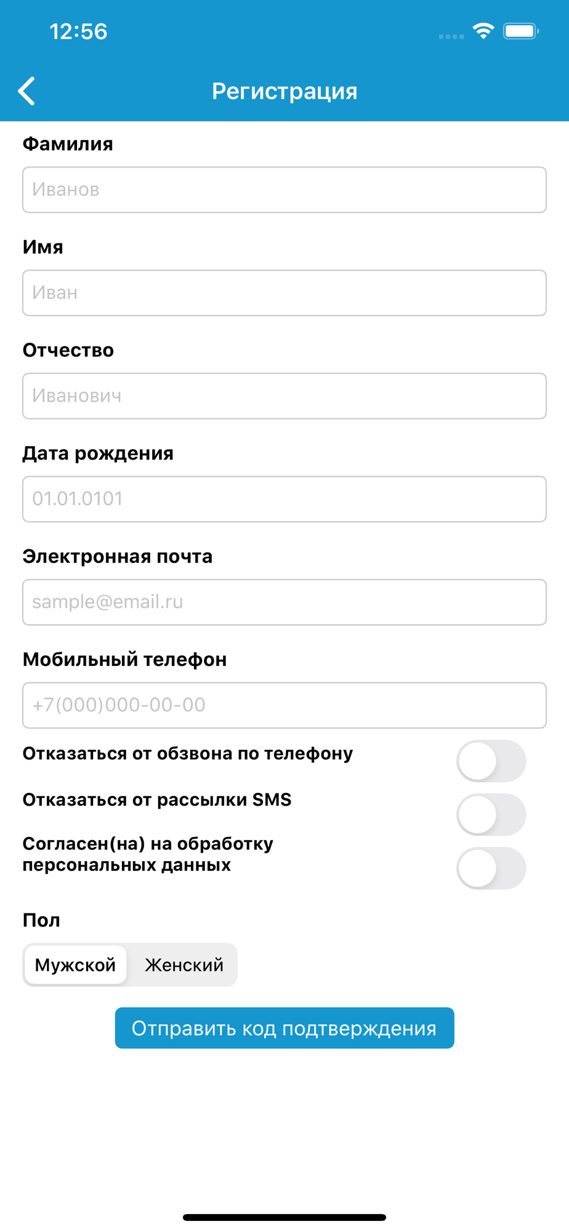The width and height of the screenshot is (569, 1232).
Task: Tap the battery status icon
Action: [521, 31]
